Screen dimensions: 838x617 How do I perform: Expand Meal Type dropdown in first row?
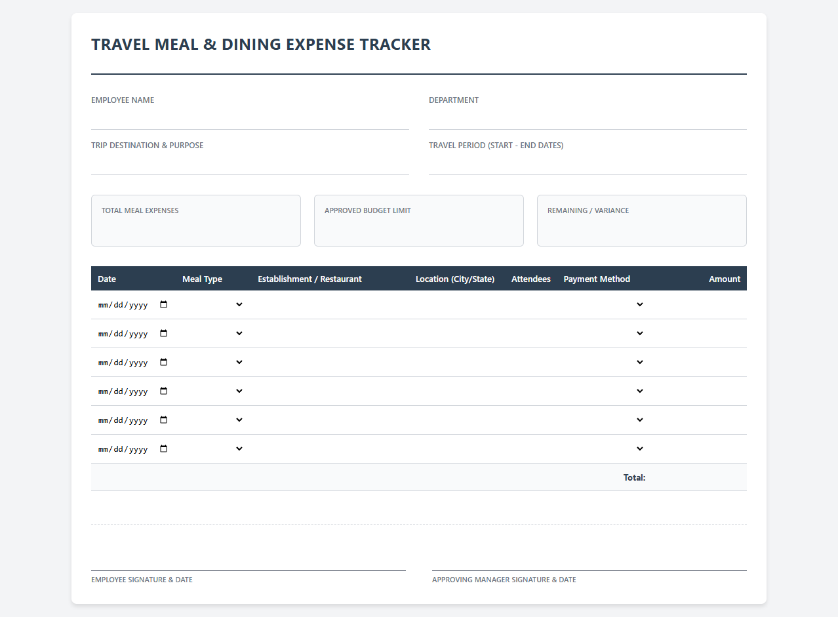click(213, 304)
